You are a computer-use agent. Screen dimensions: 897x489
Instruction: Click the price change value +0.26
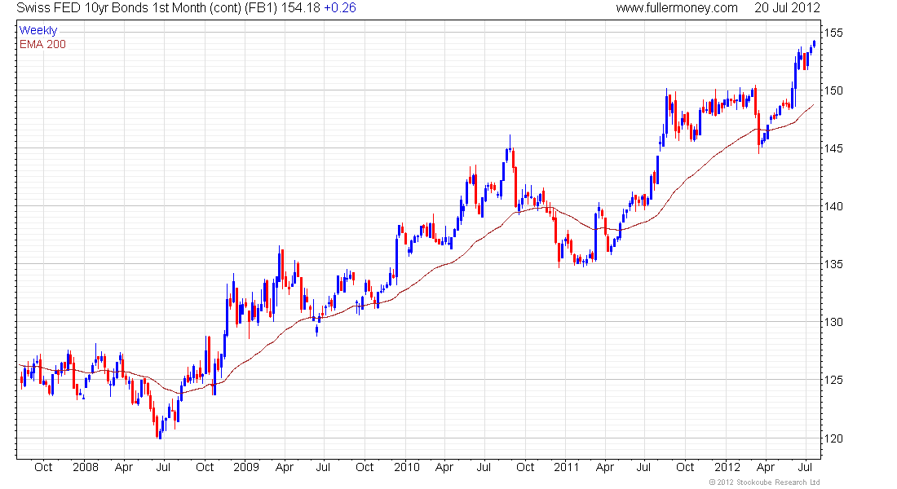pyautogui.click(x=340, y=7)
